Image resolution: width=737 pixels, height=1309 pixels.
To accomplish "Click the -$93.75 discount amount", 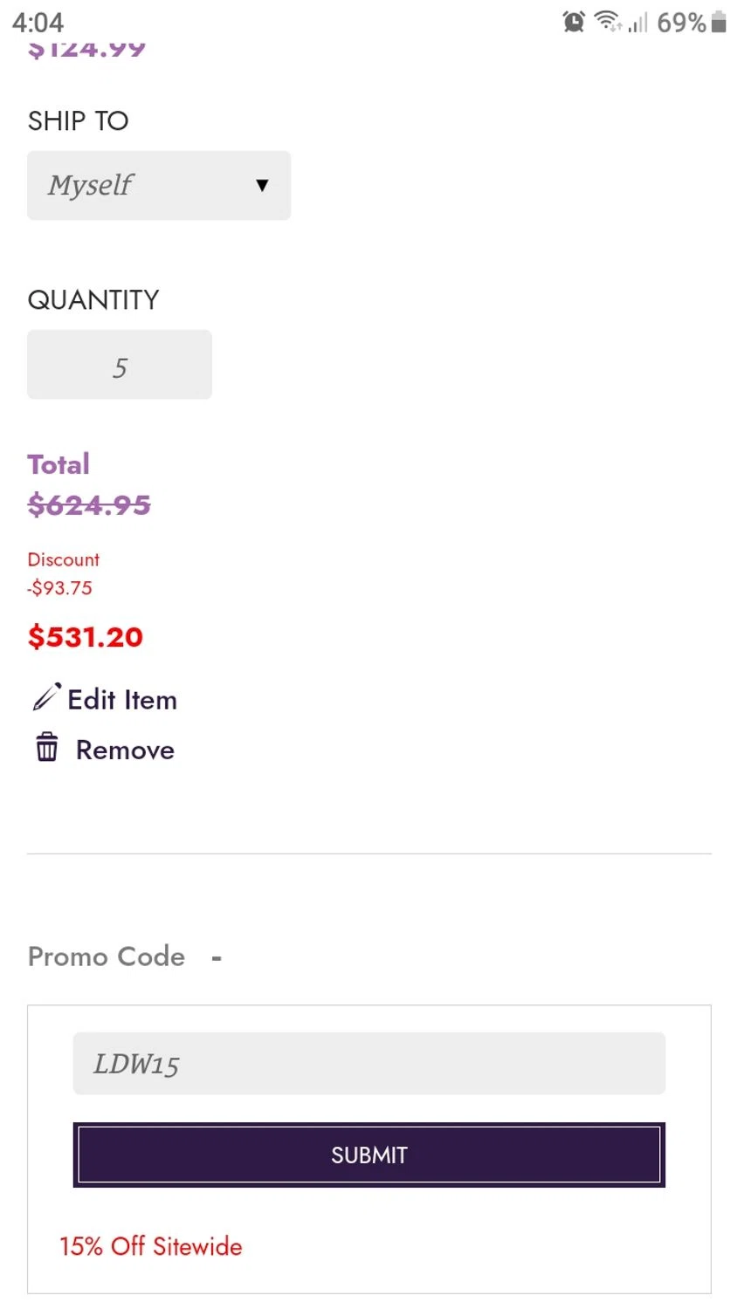I will (x=60, y=588).
